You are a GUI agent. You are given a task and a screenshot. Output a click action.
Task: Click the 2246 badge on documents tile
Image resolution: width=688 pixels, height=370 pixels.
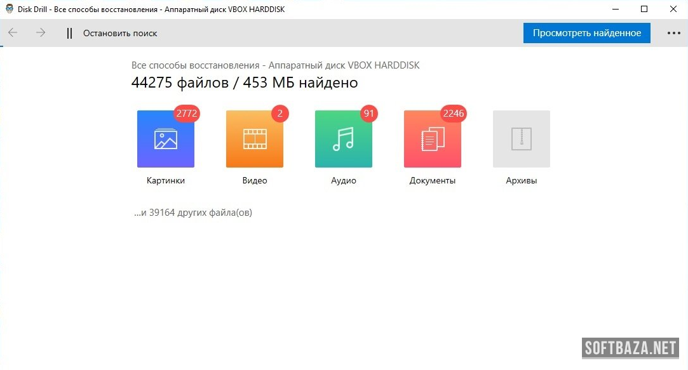(x=454, y=114)
